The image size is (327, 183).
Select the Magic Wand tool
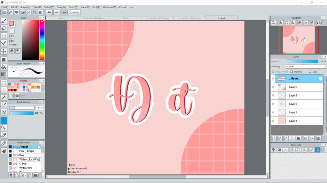(4, 97)
